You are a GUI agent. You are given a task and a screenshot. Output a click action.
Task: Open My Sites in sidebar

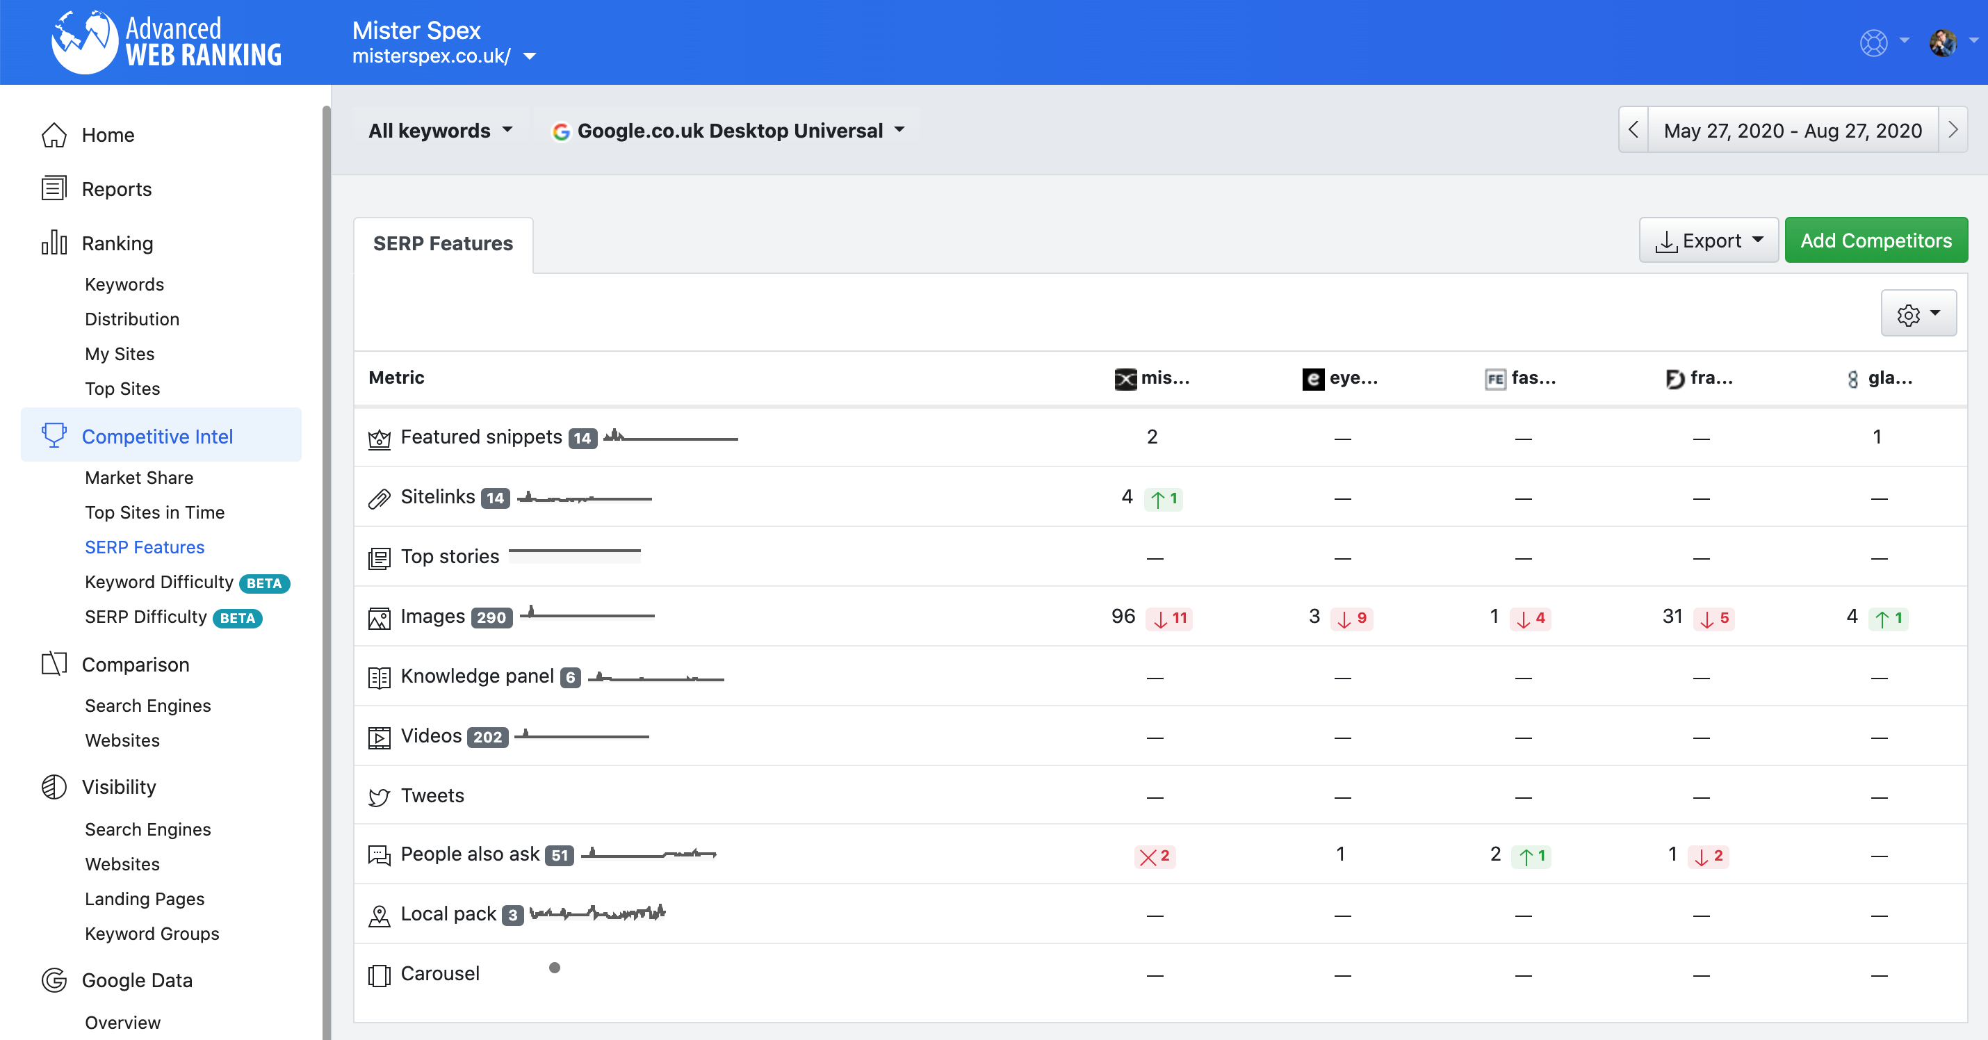tap(120, 354)
